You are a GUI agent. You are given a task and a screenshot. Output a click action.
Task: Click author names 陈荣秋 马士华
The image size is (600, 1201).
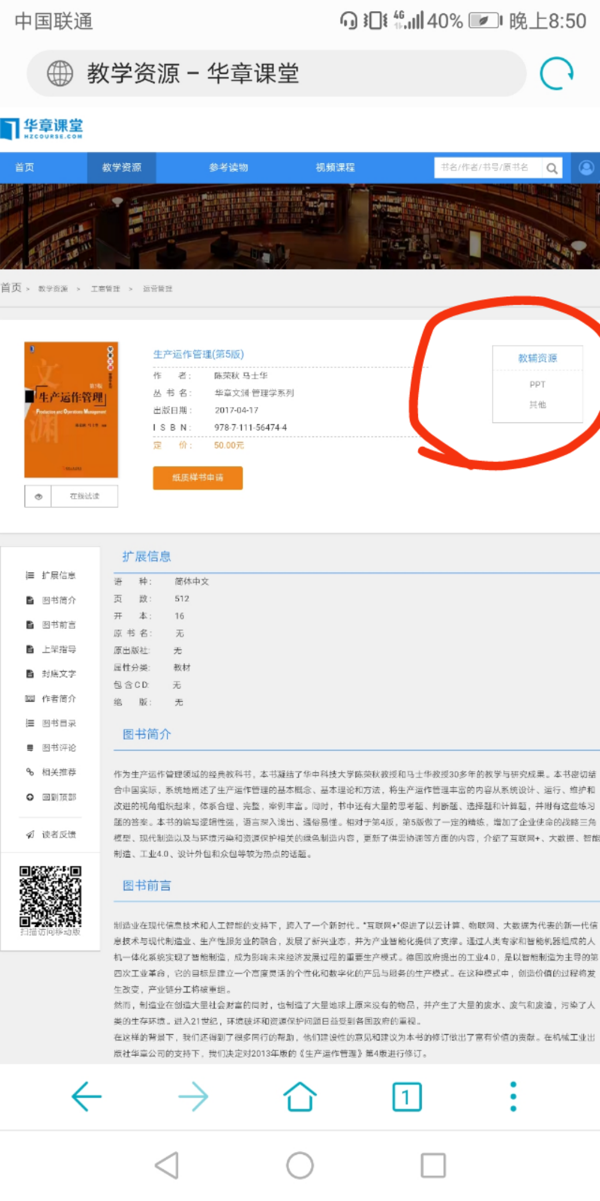click(x=241, y=375)
